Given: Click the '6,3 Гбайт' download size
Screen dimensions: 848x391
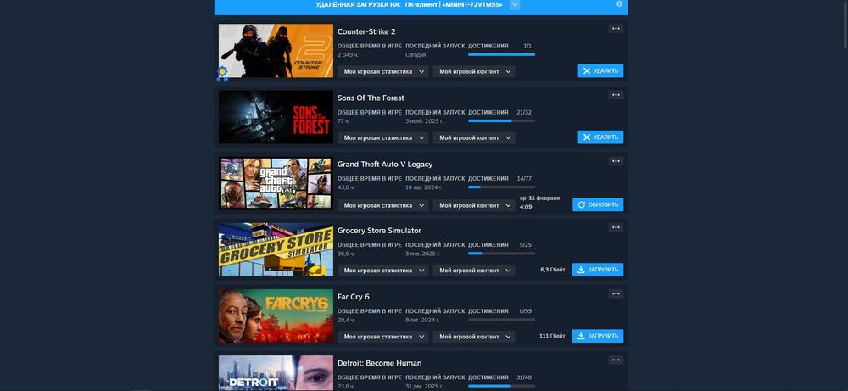Looking at the screenshot, I should tap(553, 270).
